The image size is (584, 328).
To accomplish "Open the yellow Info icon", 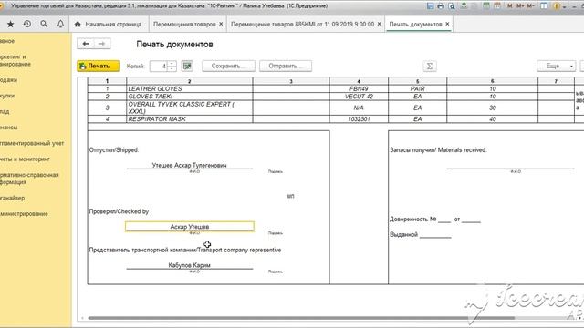I will click(x=557, y=6).
